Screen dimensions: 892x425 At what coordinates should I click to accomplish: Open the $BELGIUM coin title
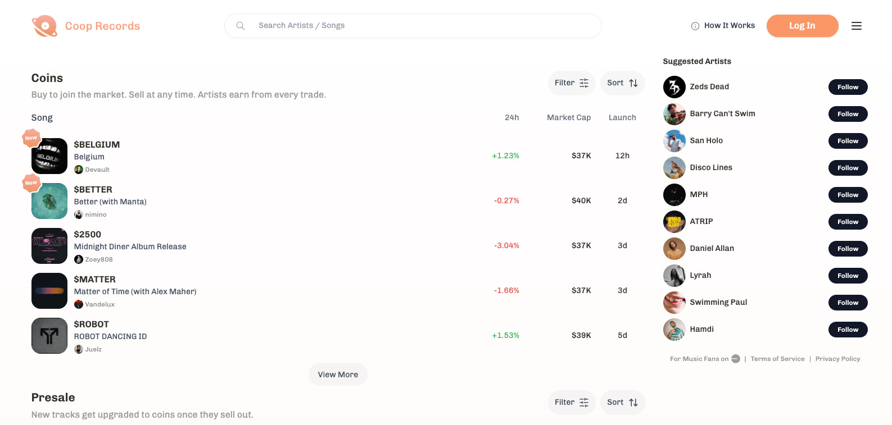pyautogui.click(x=97, y=144)
